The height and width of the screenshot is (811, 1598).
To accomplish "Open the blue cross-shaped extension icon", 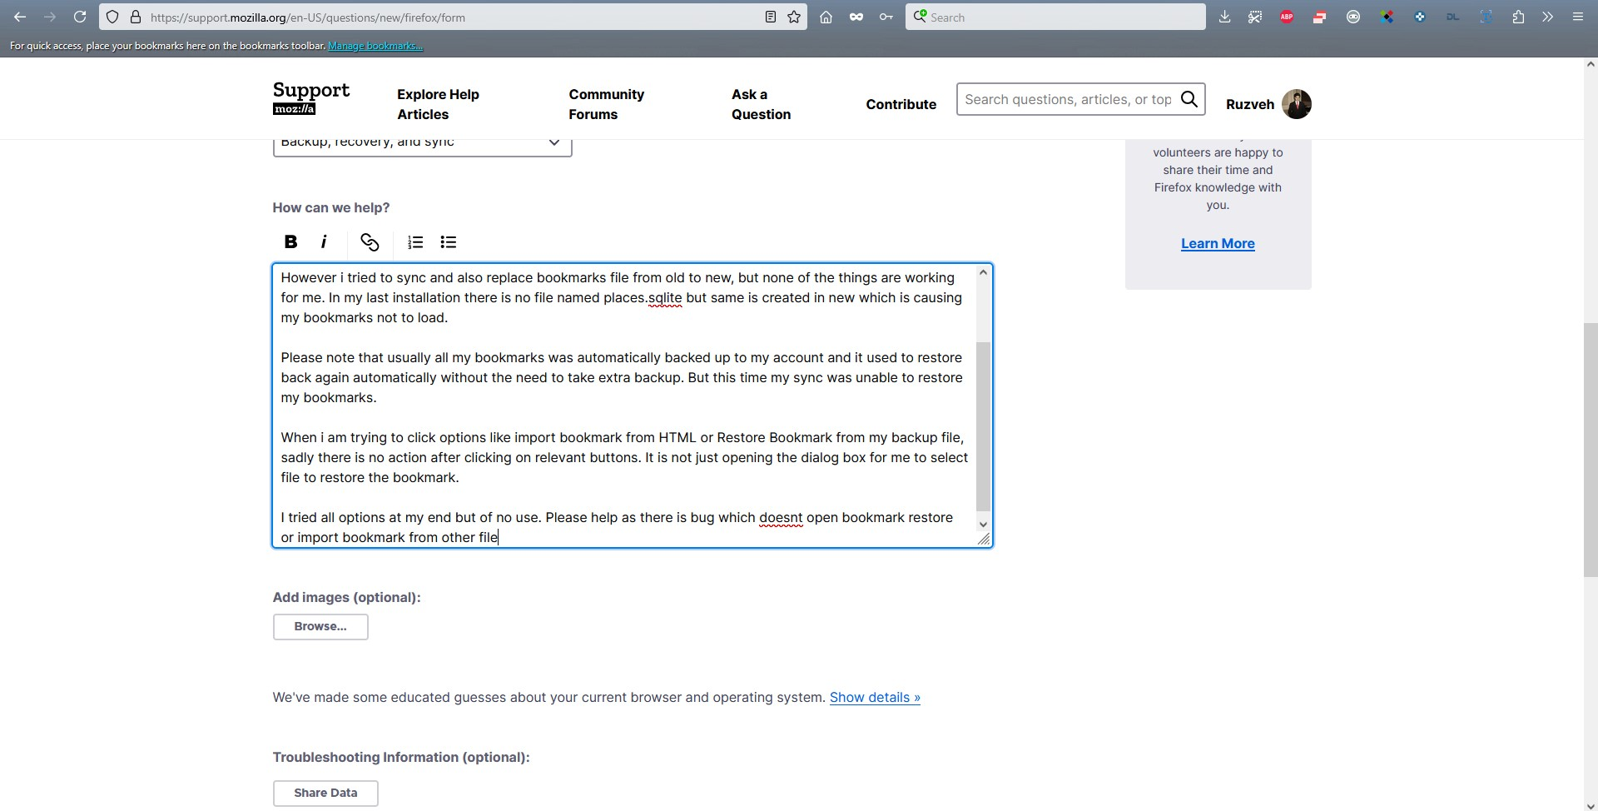I will click(x=1420, y=17).
